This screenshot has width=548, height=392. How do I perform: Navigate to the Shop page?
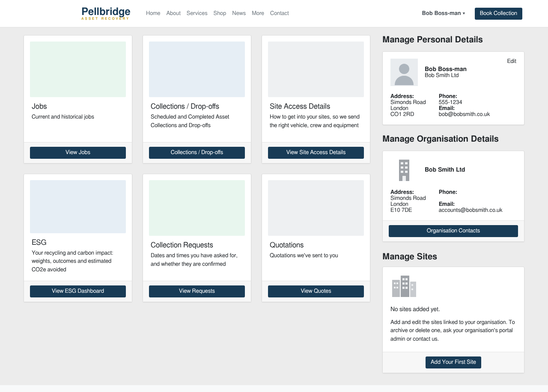[x=220, y=13]
